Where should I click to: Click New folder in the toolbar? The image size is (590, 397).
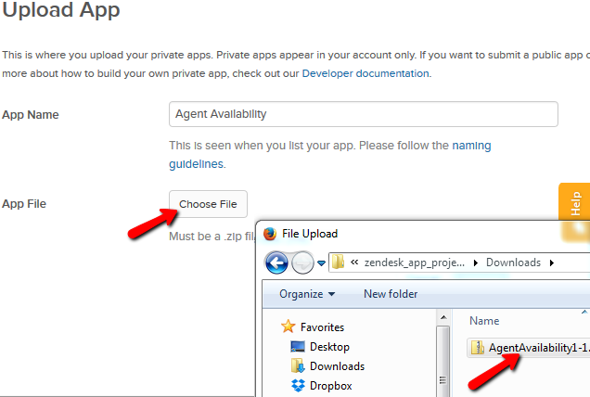(391, 294)
